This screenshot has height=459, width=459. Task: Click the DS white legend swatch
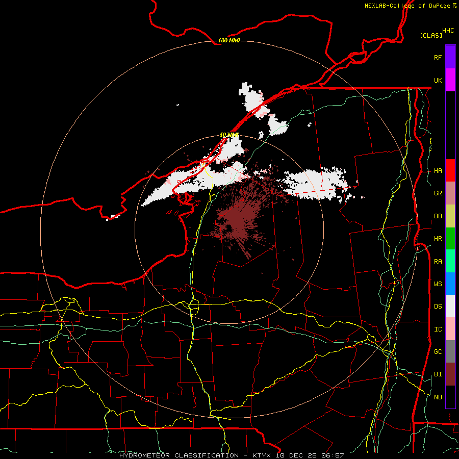pyautogui.click(x=450, y=306)
